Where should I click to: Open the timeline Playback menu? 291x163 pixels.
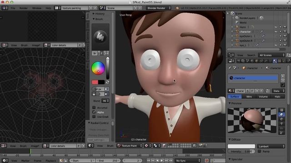click(x=50, y=161)
